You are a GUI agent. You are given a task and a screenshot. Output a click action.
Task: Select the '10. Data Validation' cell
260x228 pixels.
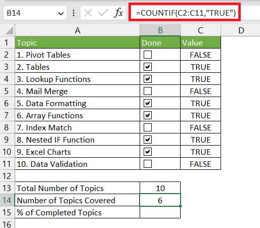(x=77, y=164)
